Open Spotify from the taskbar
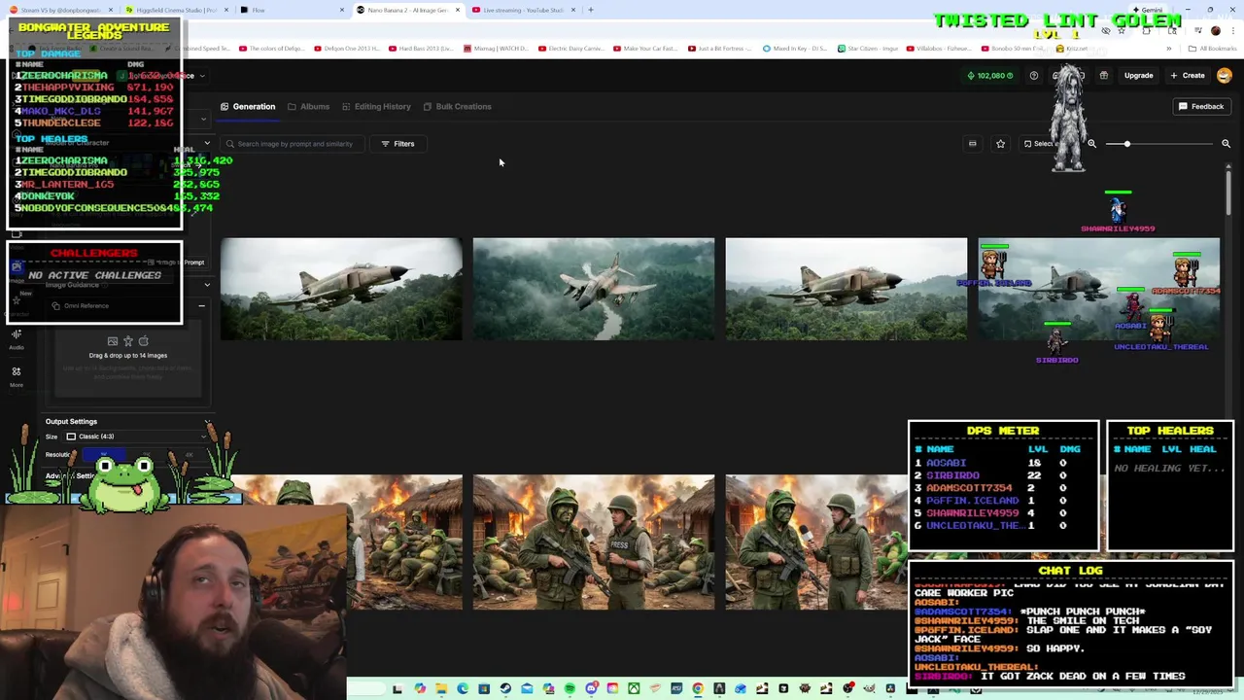The image size is (1244, 700). click(570, 689)
